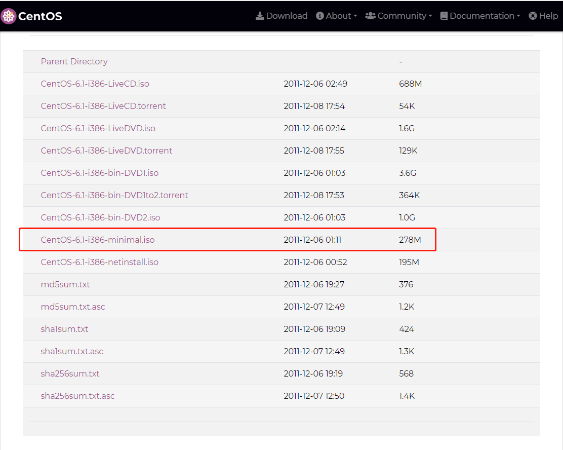The image size is (563, 450).
Task: Click CentOS-6.1-i386-bin-DVD1to2.torrent link
Action: pyautogui.click(x=114, y=195)
